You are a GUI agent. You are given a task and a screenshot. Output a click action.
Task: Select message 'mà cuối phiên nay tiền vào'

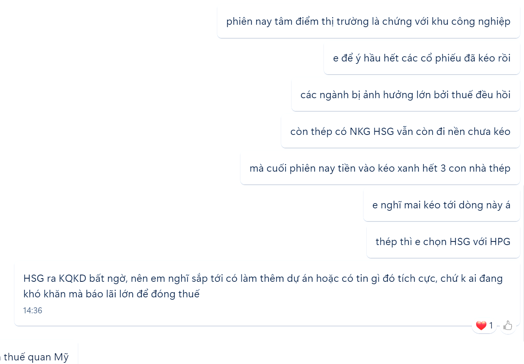380,168
